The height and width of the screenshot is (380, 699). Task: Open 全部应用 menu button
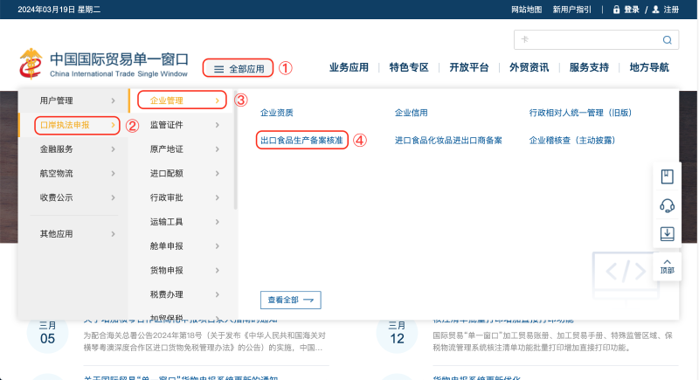pyautogui.click(x=238, y=69)
